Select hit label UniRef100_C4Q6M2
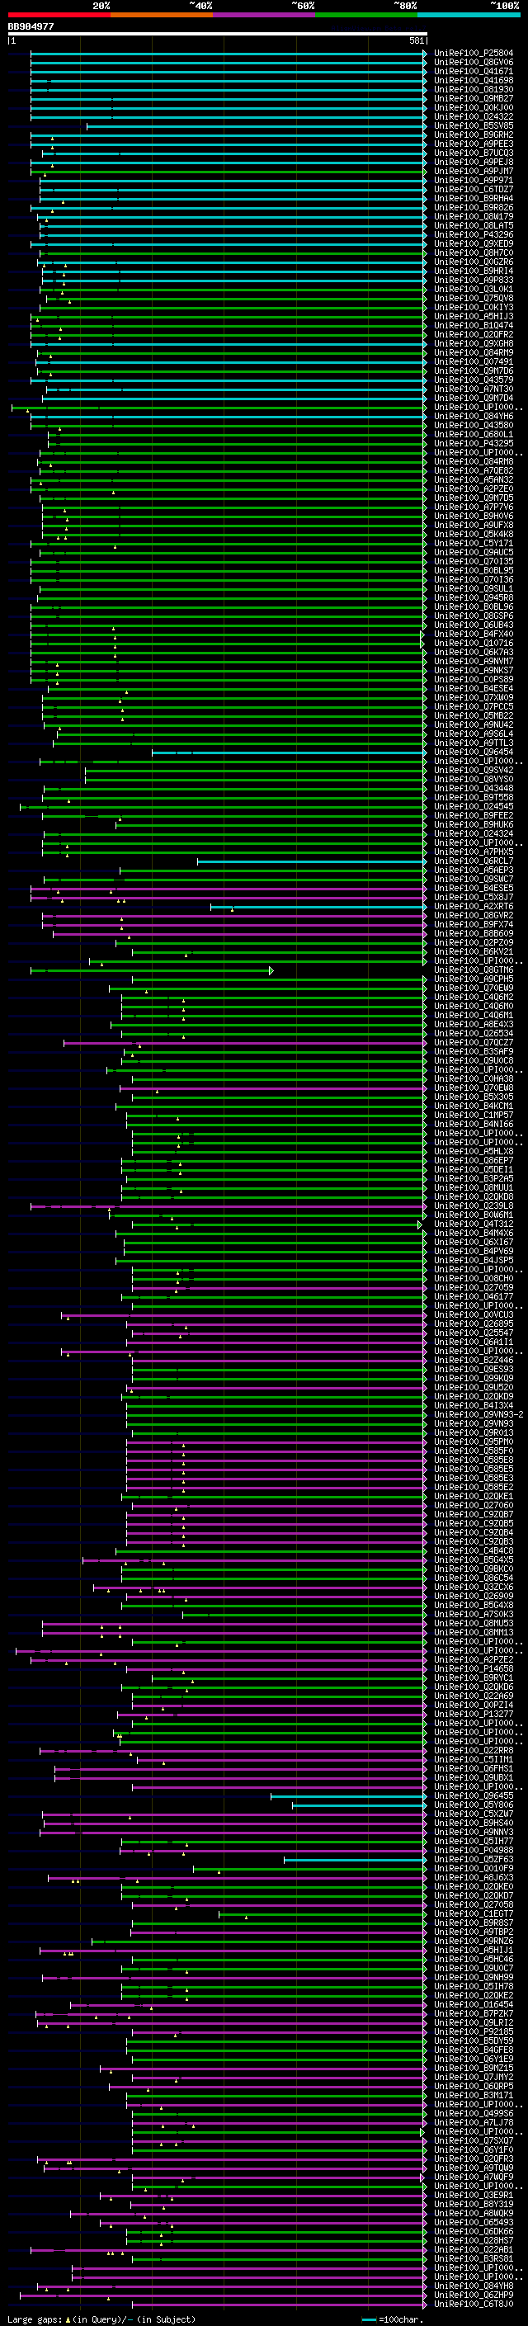 [474, 997]
